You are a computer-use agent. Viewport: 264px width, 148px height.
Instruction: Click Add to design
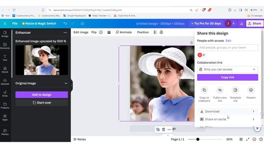(x=42, y=95)
